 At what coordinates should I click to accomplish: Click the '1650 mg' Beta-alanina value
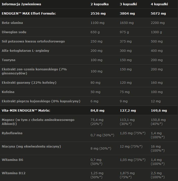coord(127,23)
